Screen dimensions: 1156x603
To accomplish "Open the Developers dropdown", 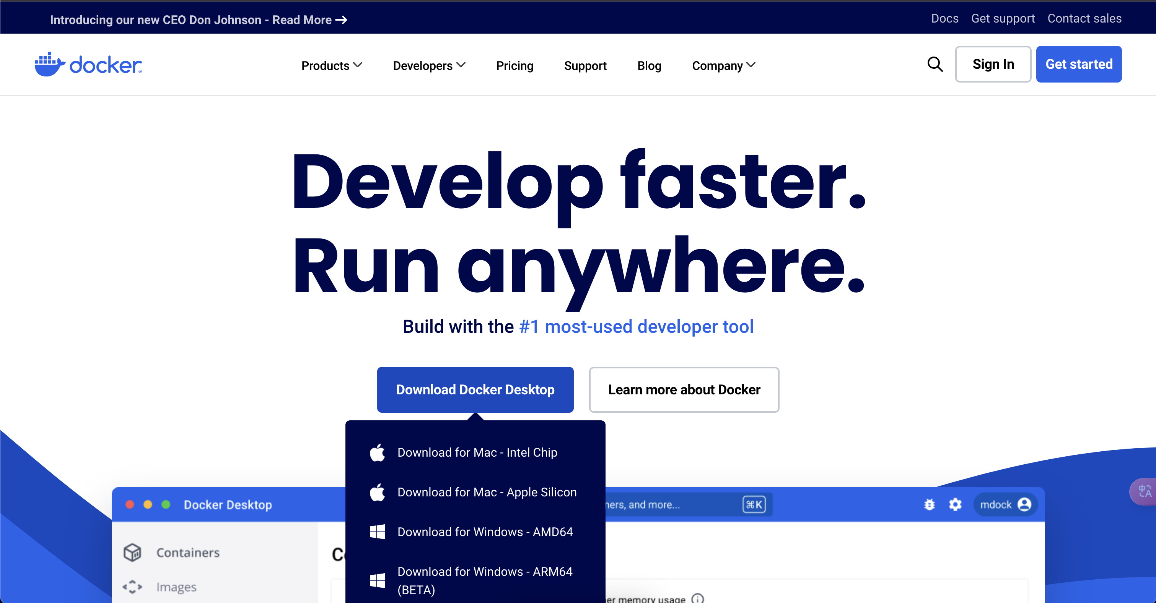I will 428,65.
